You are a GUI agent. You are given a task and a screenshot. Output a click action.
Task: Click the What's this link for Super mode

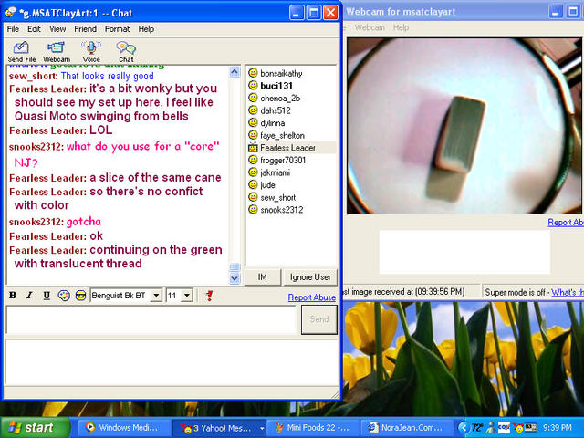[x=568, y=292]
